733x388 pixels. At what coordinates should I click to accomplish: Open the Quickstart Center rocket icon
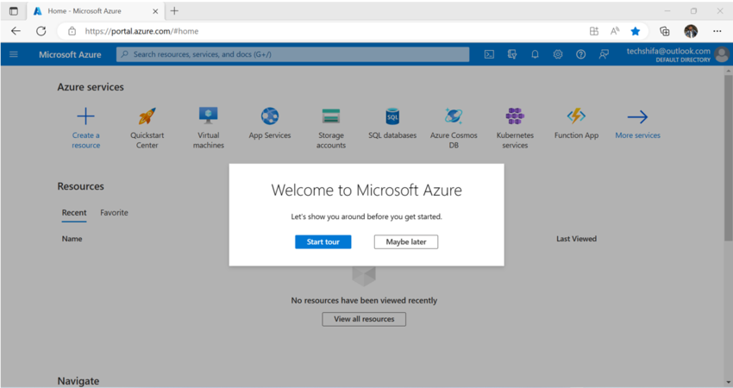click(x=147, y=116)
